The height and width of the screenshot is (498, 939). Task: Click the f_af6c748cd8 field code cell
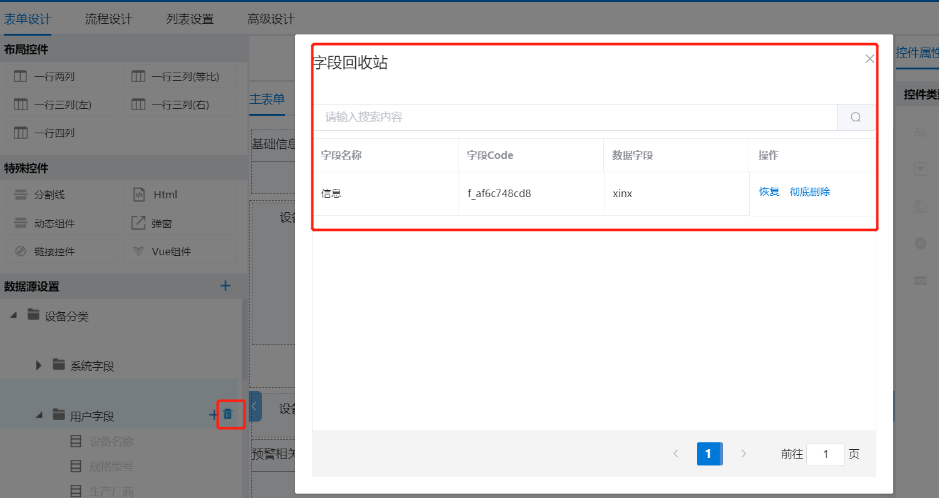pyautogui.click(x=531, y=193)
